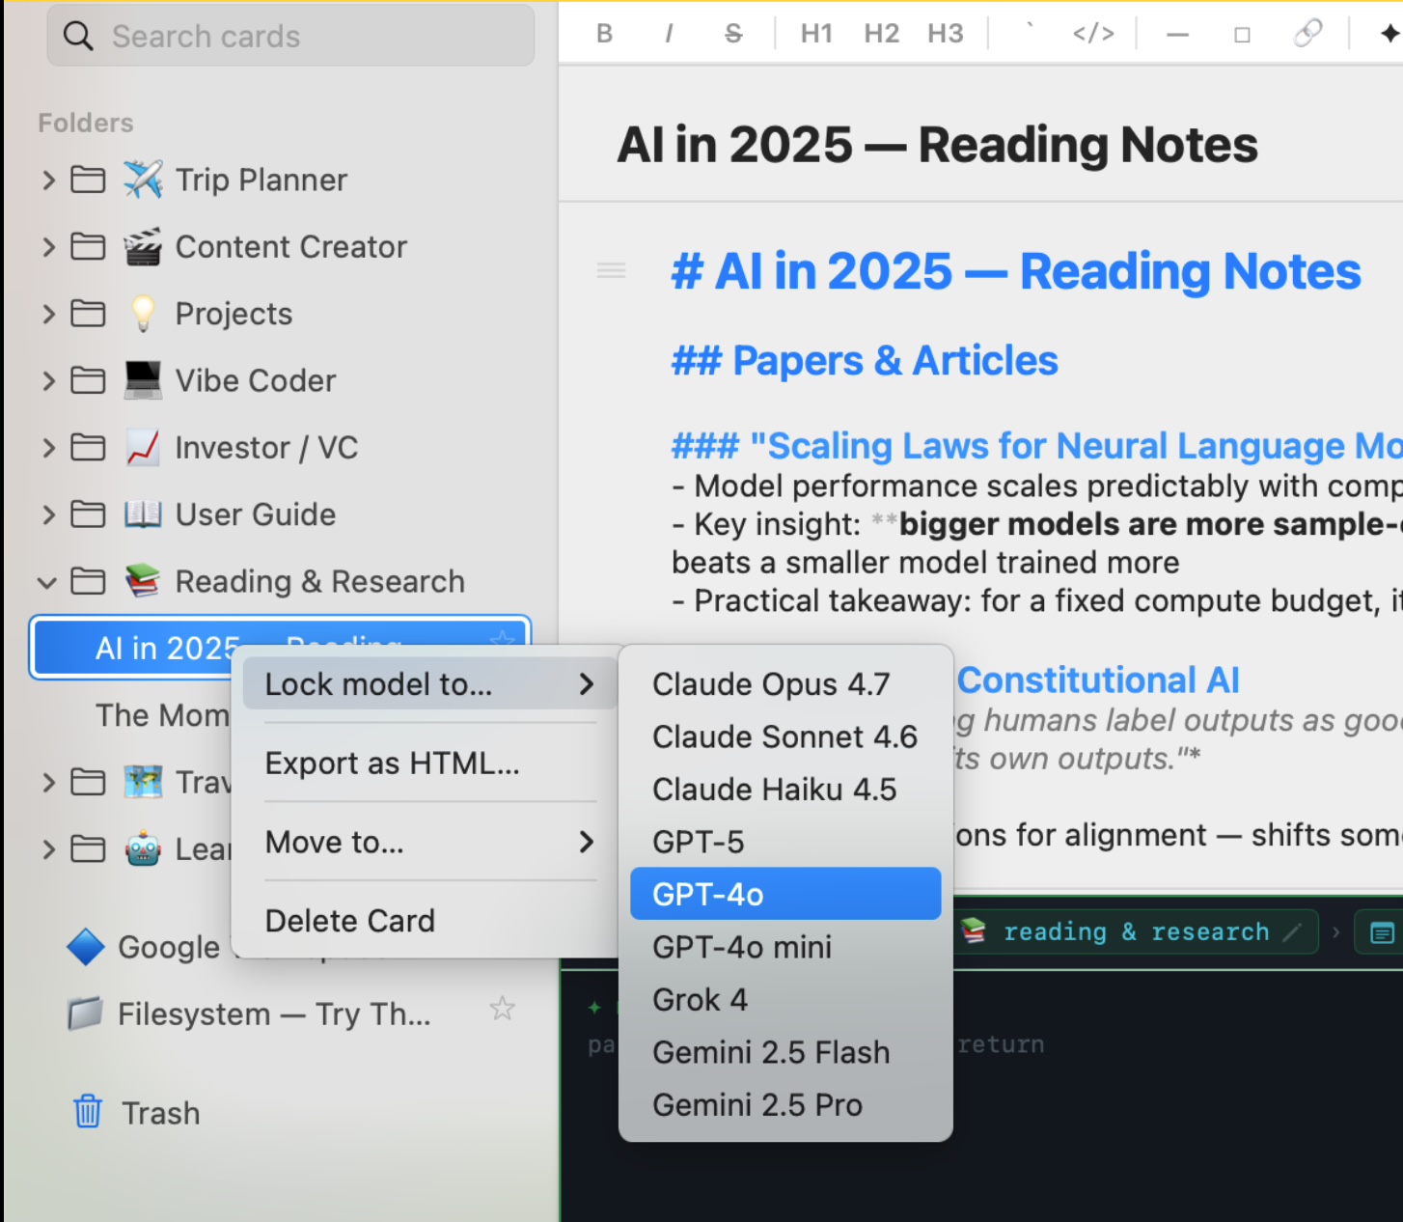Viewport: 1403px width, 1222px height.
Task: Toggle H3 heading style
Action: (946, 34)
